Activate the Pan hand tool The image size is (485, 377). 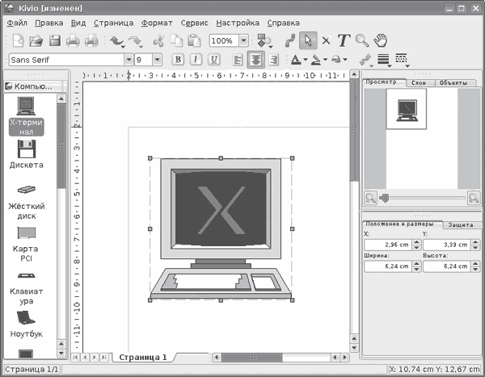point(381,40)
